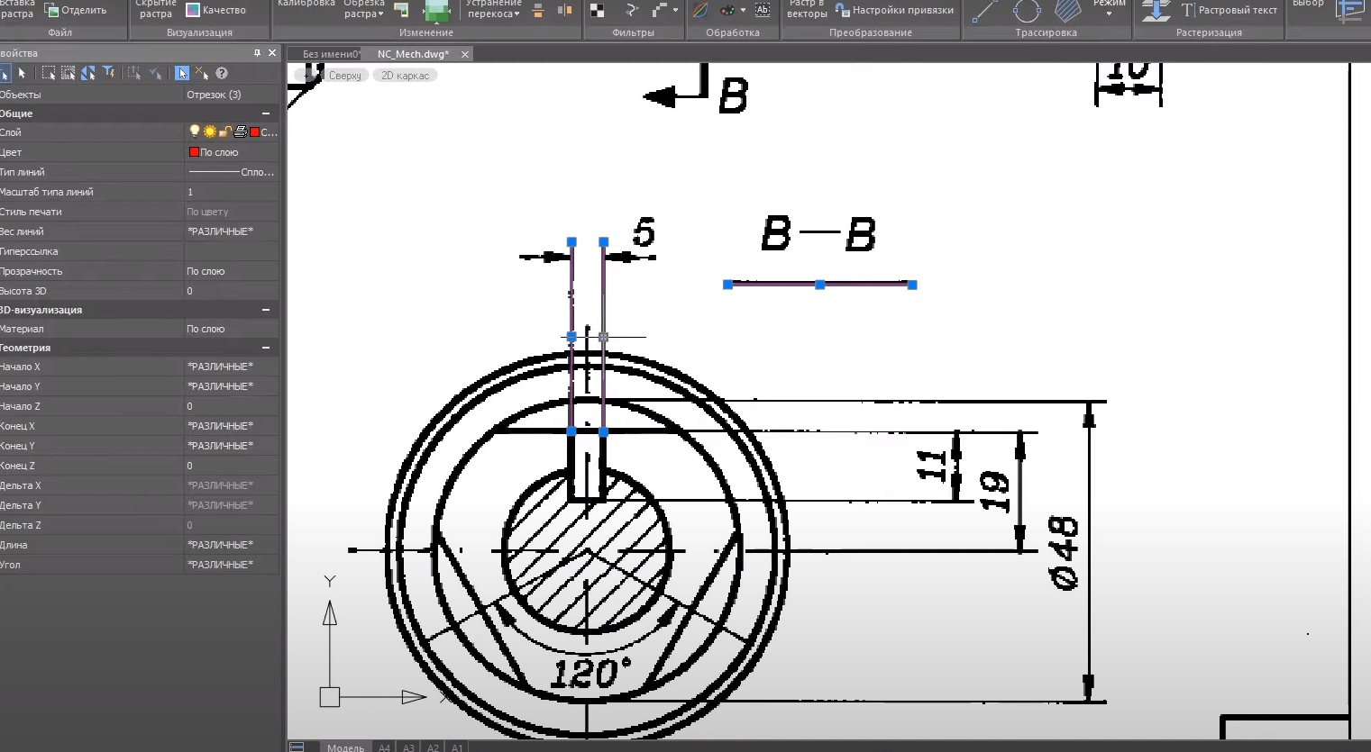The width and height of the screenshot is (1371, 752).
Task: Click the blue quick-select arrows icon
Action: click(88, 73)
